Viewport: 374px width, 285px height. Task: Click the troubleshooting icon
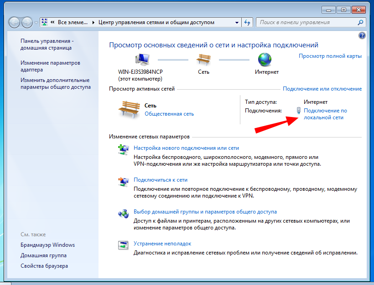123,245
